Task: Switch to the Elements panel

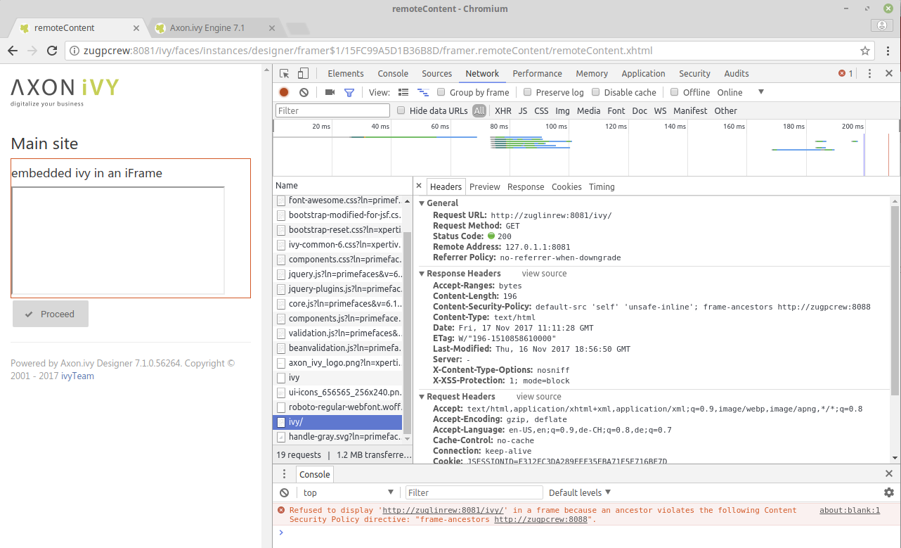Action: tap(346, 73)
